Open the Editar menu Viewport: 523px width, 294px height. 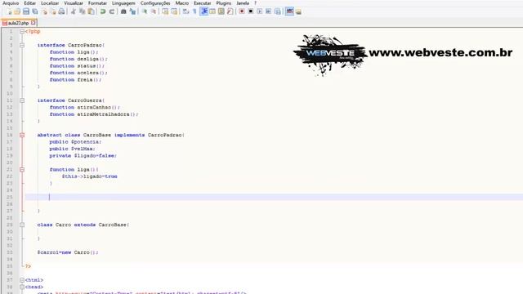[x=29, y=3]
